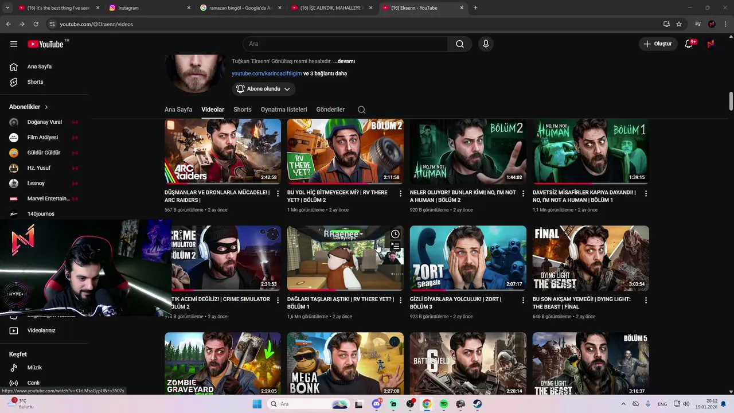Click the Oluştur create button

pos(657,44)
